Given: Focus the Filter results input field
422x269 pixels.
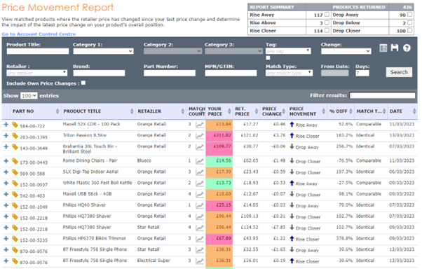Looking at the screenshot, I should coord(382,95).
